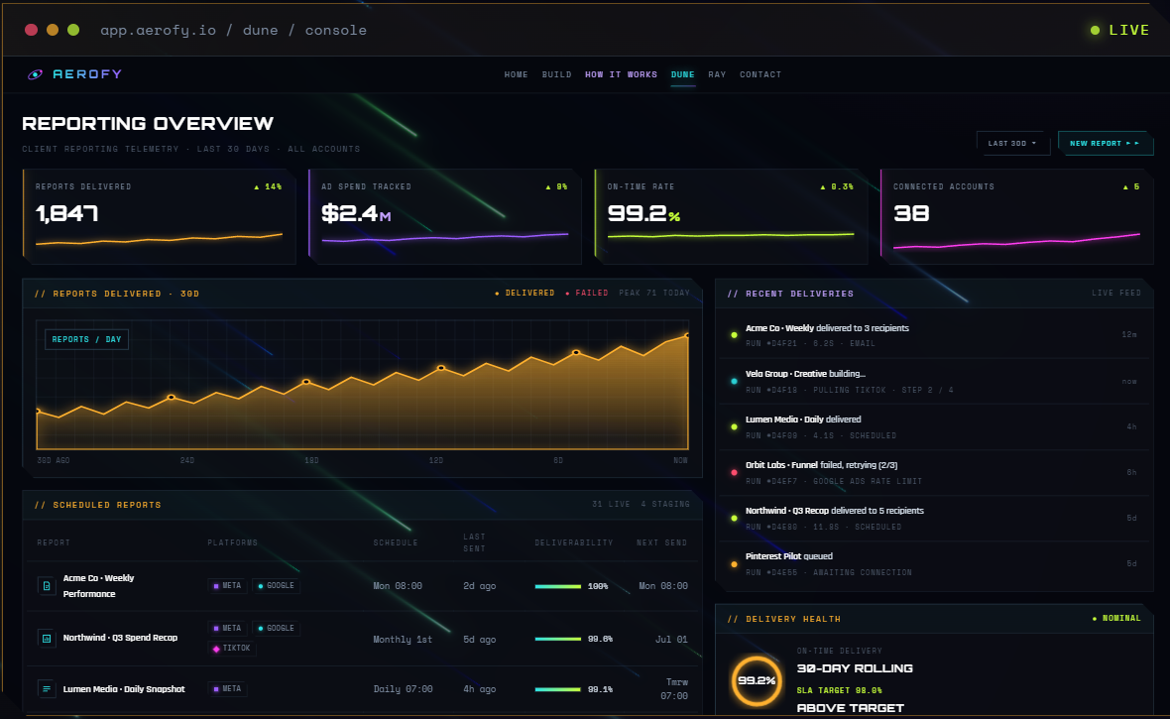Image resolution: width=1170 pixels, height=719 pixels.
Task: Open the CONTACT nav item
Action: click(760, 74)
